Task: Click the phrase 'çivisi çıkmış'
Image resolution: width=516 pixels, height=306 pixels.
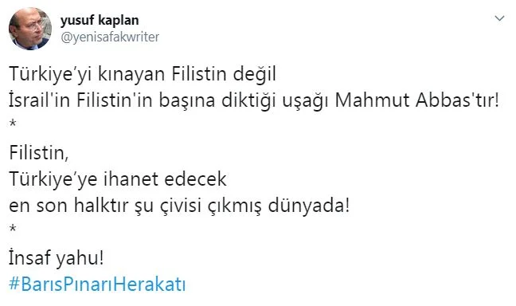Action: [x=210, y=206]
